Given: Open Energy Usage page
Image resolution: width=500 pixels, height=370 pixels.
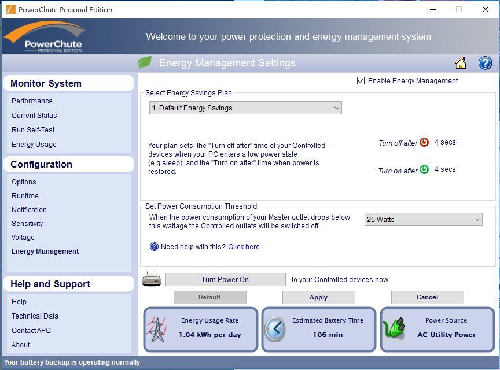Looking at the screenshot, I should (34, 145).
